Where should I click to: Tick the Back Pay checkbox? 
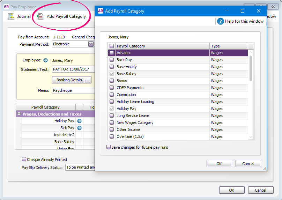pyautogui.click(x=112, y=60)
